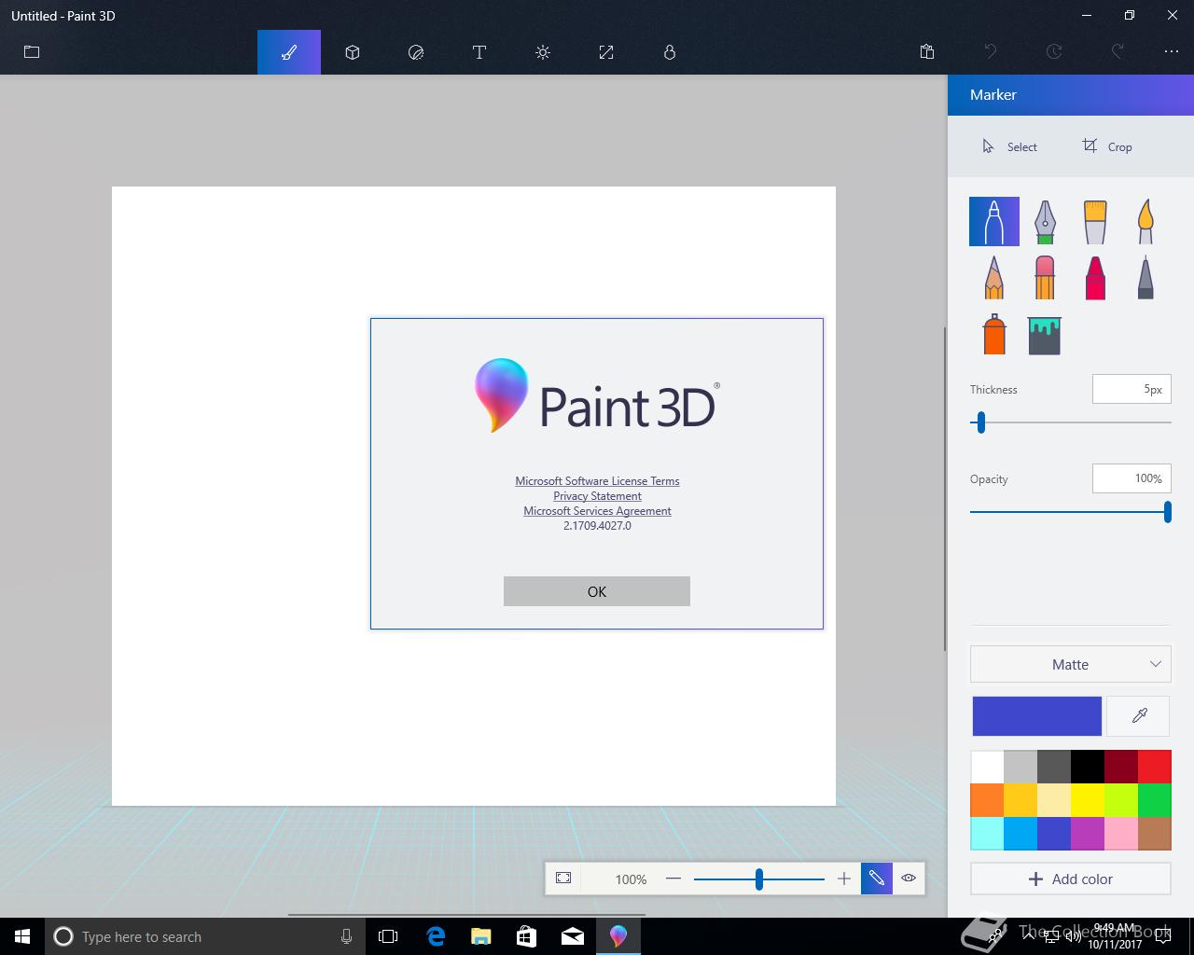Activate the eyedropper color picker
The height and width of the screenshot is (955, 1194).
[1139, 716]
